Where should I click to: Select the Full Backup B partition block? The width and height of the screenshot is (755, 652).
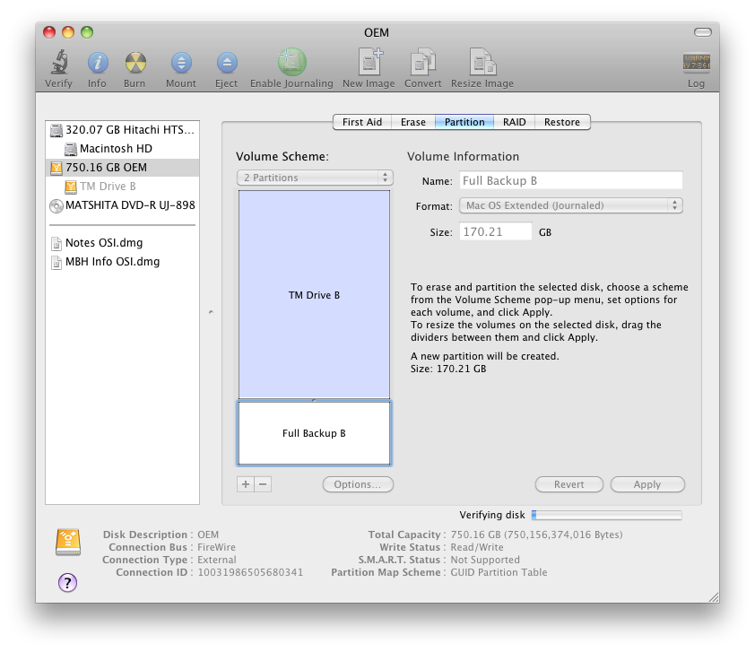[x=315, y=433]
